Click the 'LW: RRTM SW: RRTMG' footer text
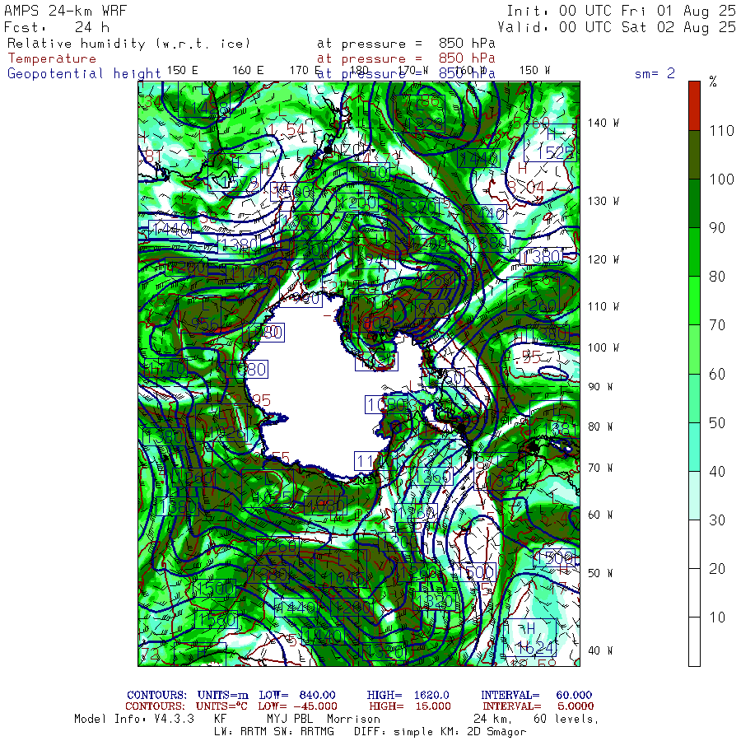The width and height of the screenshot is (741, 741). pos(274,732)
